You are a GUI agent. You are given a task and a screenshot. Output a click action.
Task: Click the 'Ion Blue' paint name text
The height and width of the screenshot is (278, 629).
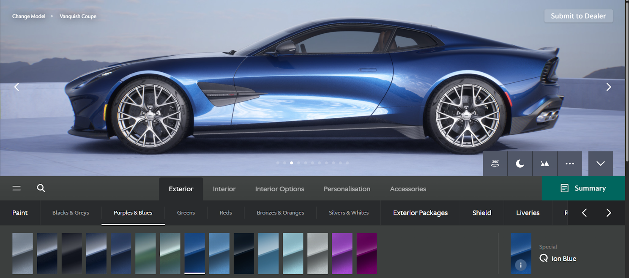coord(564,259)
